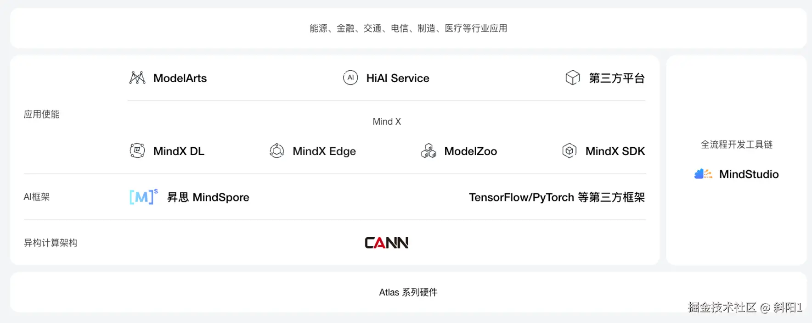
Task: Select the MindX Edge label
Action: [x=324, y=151]
